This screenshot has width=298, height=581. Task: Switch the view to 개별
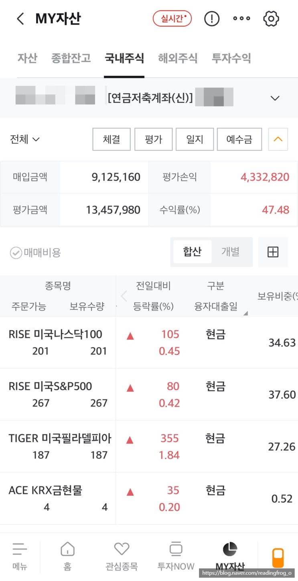click(230, 252)
